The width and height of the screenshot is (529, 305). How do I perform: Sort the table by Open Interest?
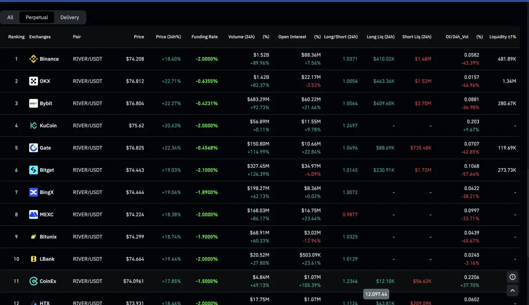(292, 37)
